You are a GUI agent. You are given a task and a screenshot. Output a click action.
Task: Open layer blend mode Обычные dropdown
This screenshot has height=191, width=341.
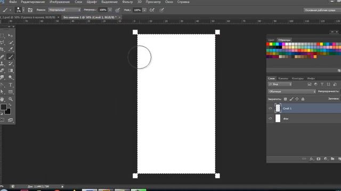pos(292,92)
